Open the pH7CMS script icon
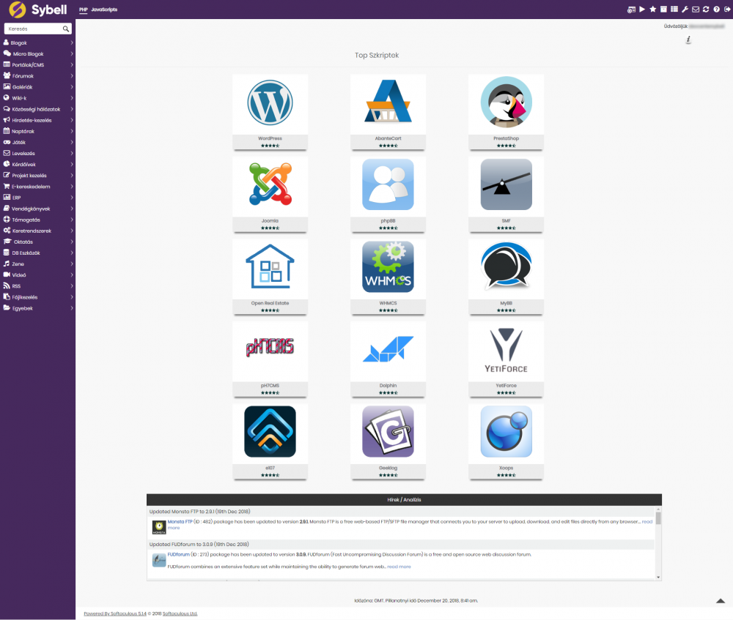The height and width of the screenshot is (620, 733). pos(270,348)
